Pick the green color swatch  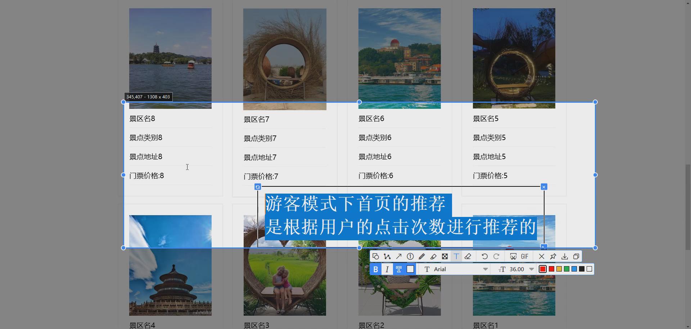(x=566, y=269)
